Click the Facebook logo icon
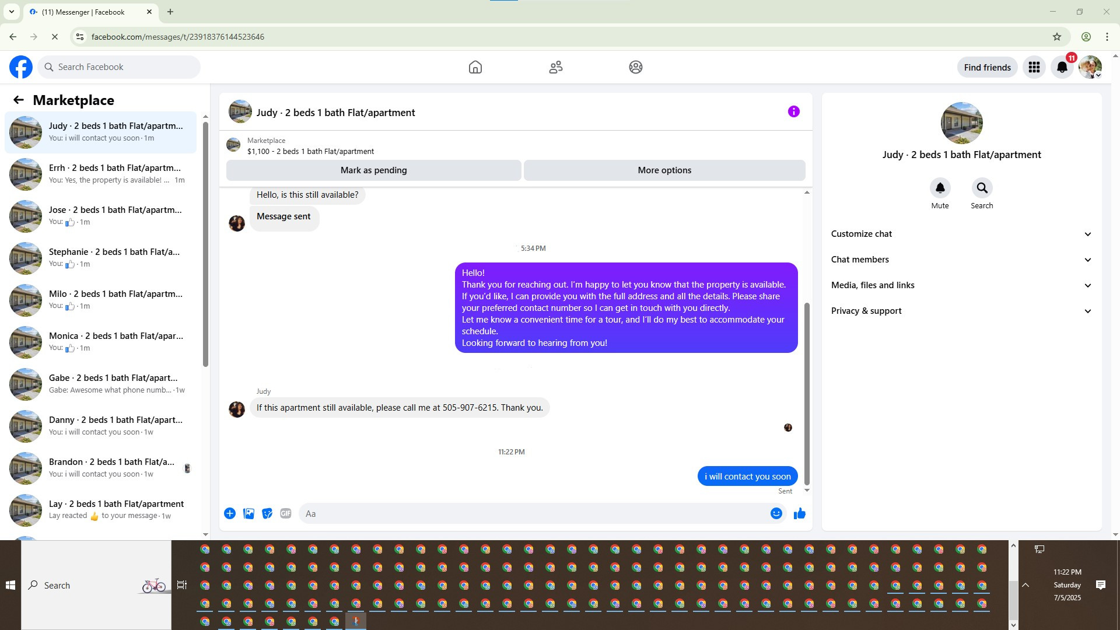Image resolution: width=1120 pixels, height=630 pixels. (21, 67)
